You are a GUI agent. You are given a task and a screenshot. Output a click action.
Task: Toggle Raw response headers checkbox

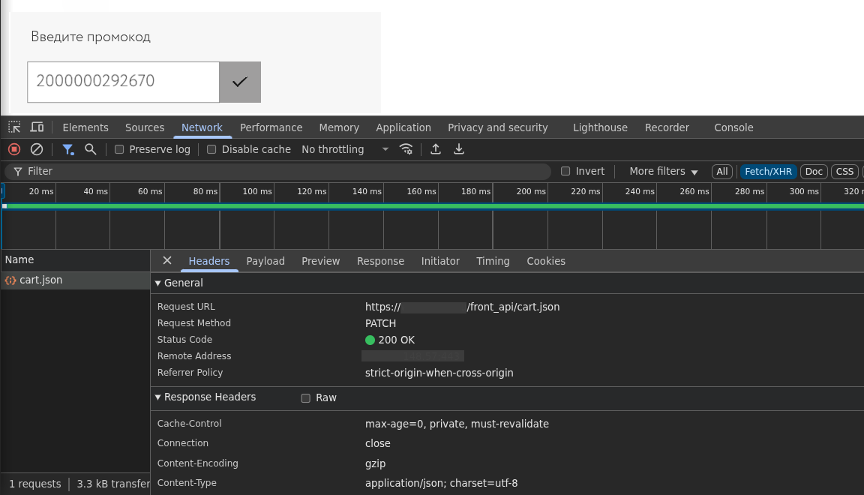tap(306, 398)
